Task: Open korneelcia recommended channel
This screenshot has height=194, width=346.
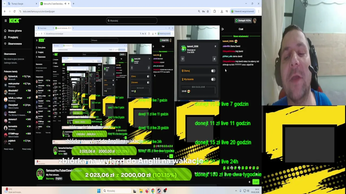Action: (17, 128)
